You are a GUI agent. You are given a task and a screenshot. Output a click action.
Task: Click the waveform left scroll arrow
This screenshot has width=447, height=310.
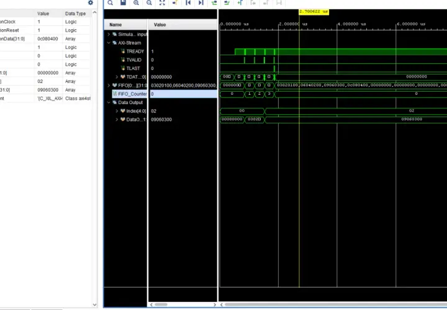[x=222, y=304]
